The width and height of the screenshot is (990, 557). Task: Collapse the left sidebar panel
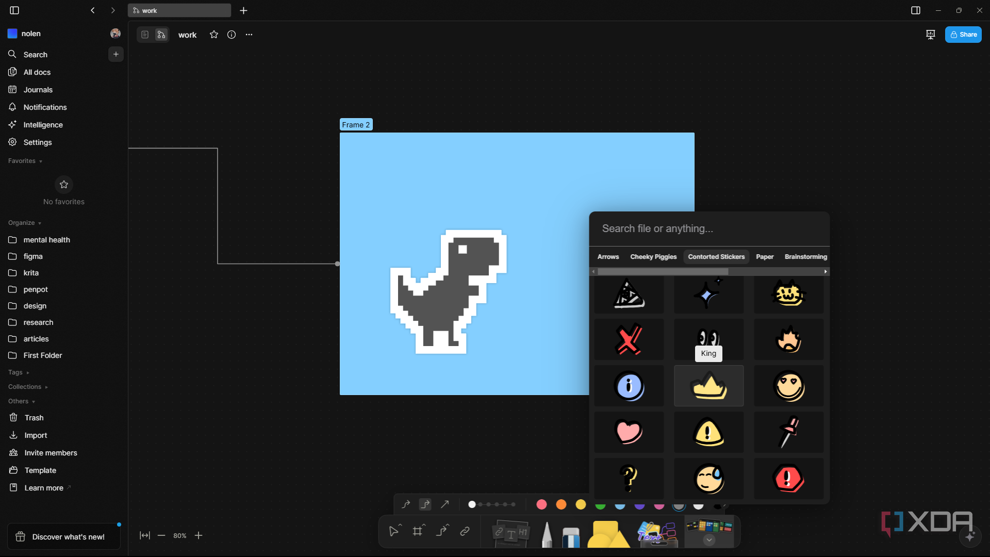tap(14, 10)
